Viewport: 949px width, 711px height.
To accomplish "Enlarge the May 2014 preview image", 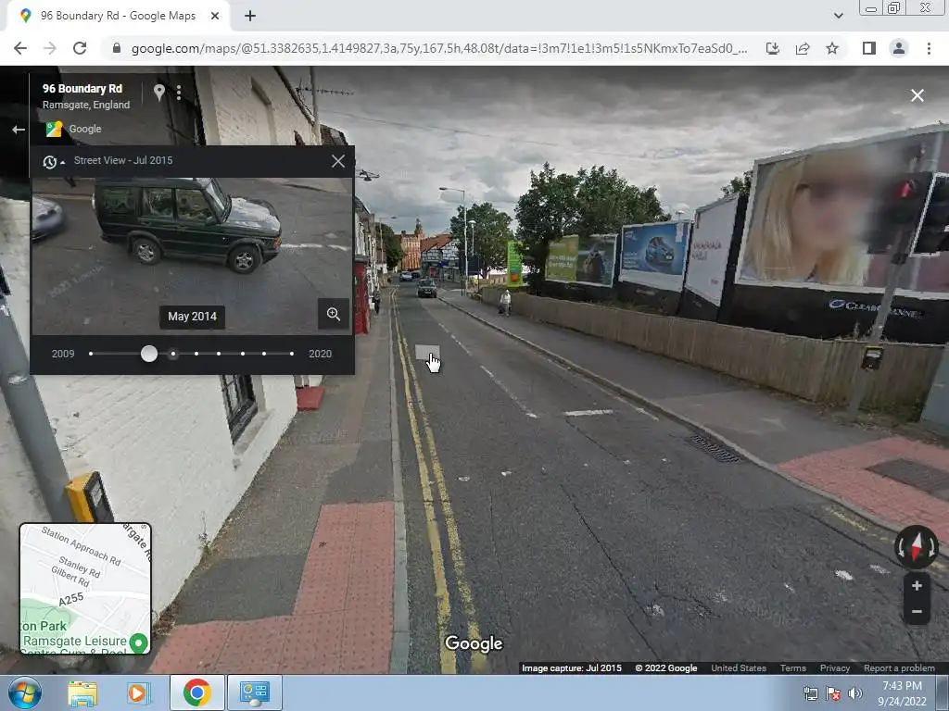I will [x=334, y=314].
